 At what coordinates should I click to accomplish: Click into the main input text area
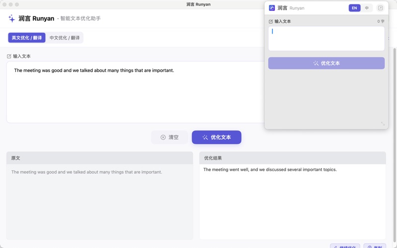pyautogui.click(x=134, y=94)
